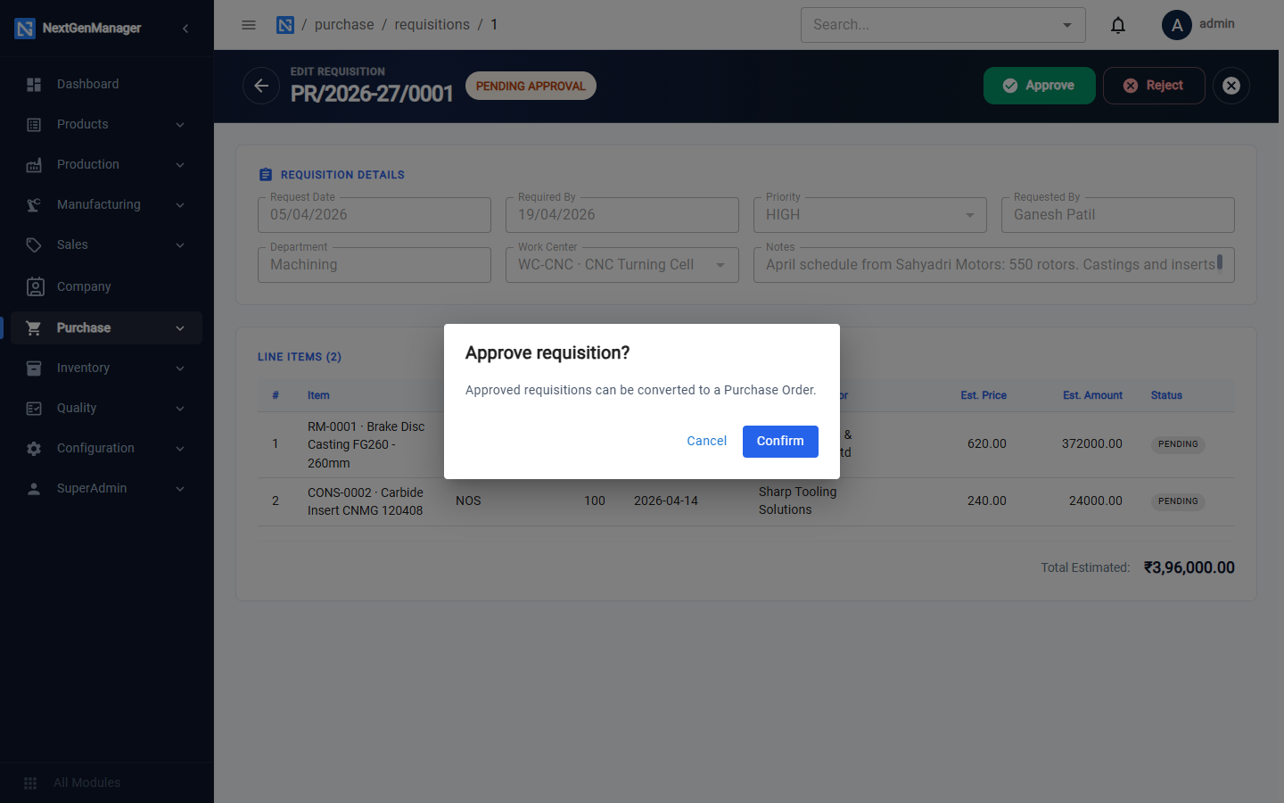Close the requisition editor with X icon
Viewport: 1284px width, 803px height.
(1231, 86)
